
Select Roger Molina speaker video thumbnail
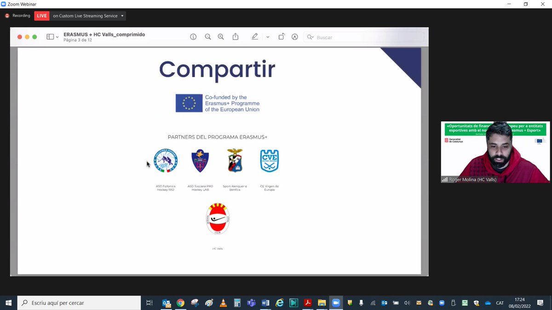click(x=495, y=152)
